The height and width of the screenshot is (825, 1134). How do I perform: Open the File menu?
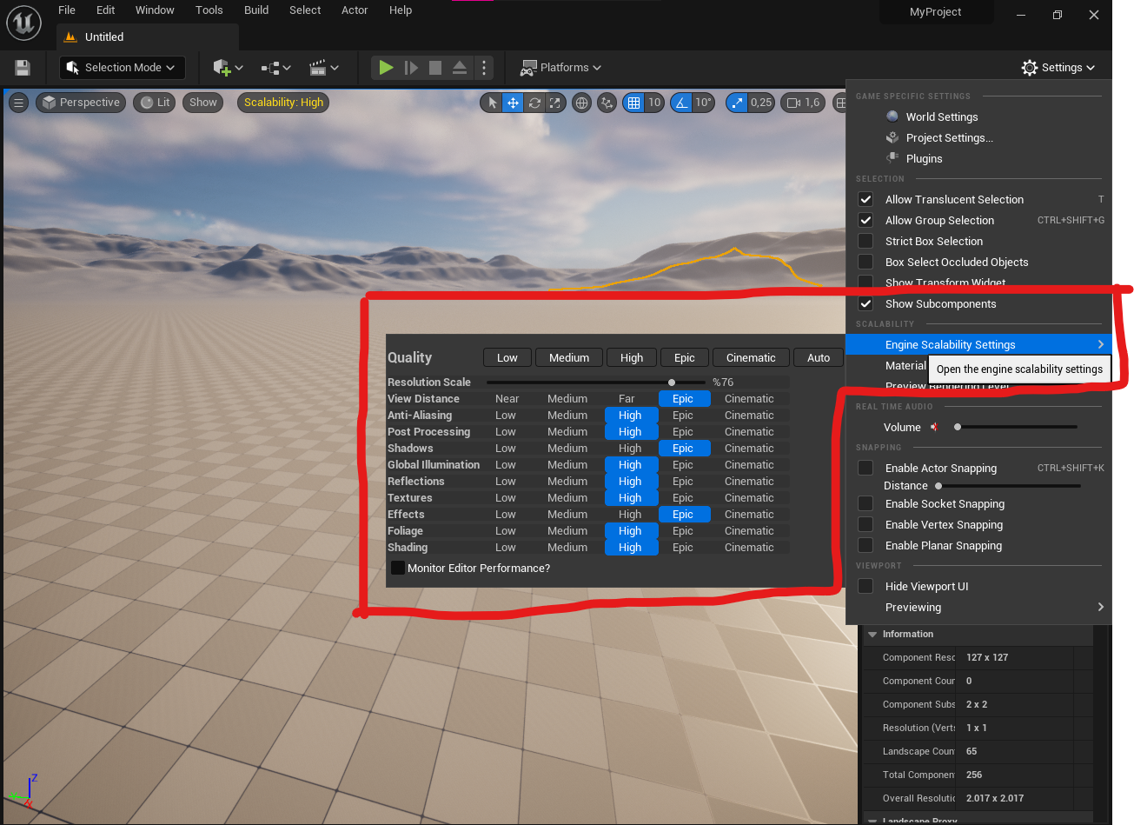[67, 10]
